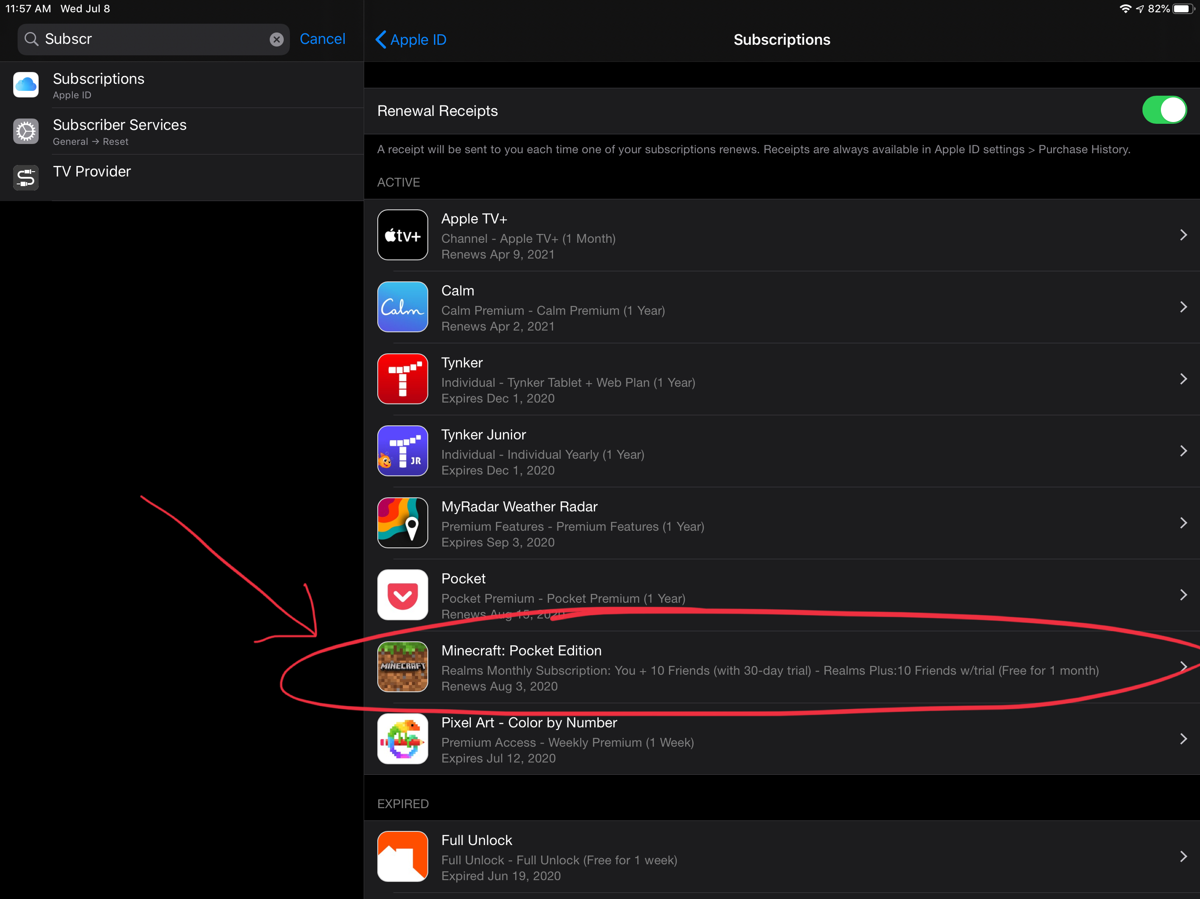Tap the Tynker Junior app icon
Screen dimensions: 1200x899
point(402,450)
